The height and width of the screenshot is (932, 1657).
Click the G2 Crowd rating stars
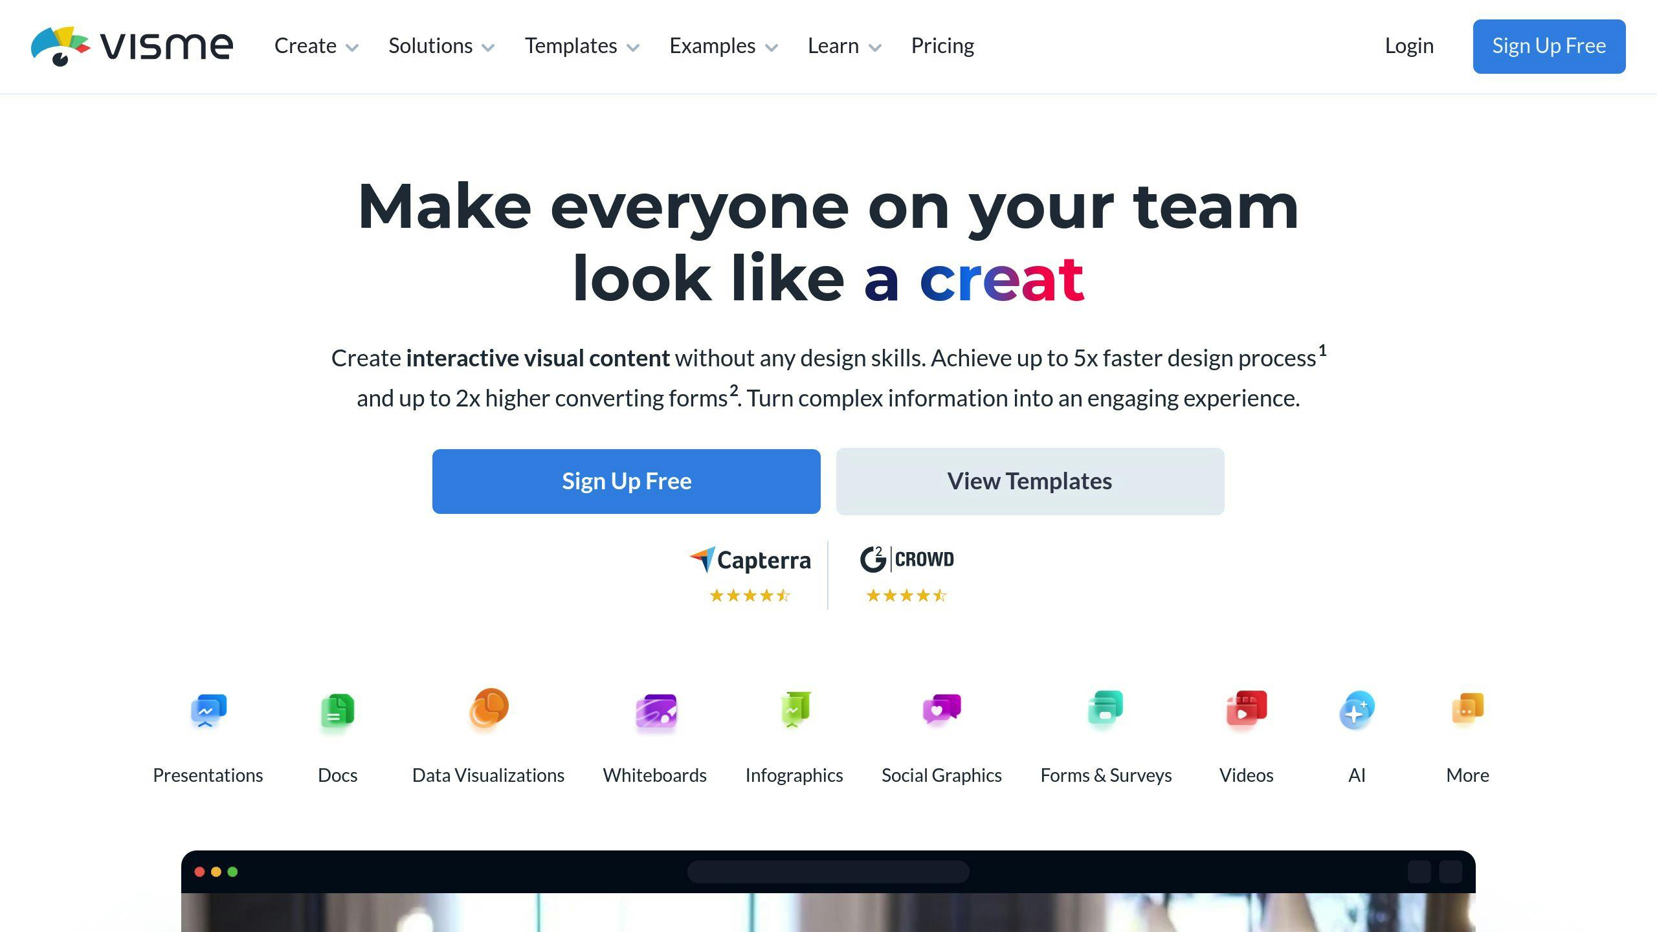coord(905,594)
